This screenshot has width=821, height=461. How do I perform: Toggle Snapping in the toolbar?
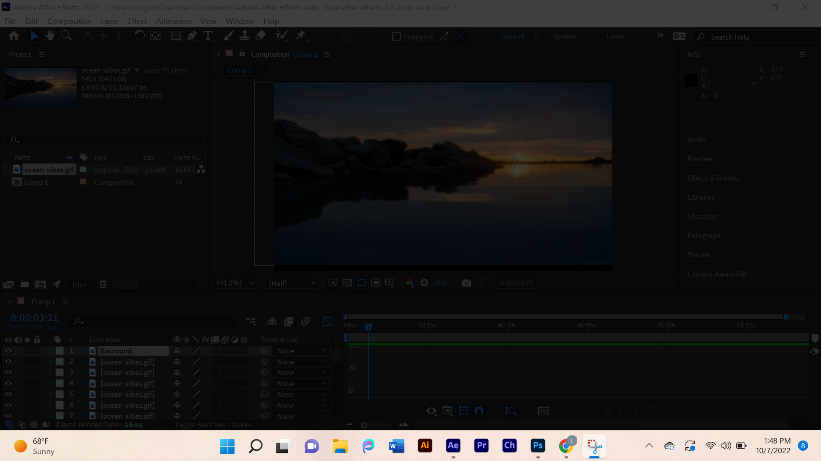(x=397, y=36)
